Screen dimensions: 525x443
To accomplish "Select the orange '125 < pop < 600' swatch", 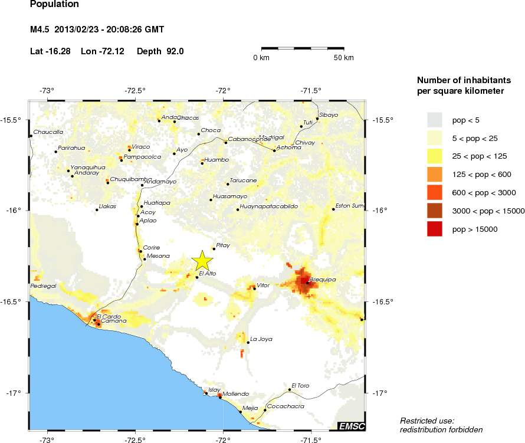I will 434,175.
